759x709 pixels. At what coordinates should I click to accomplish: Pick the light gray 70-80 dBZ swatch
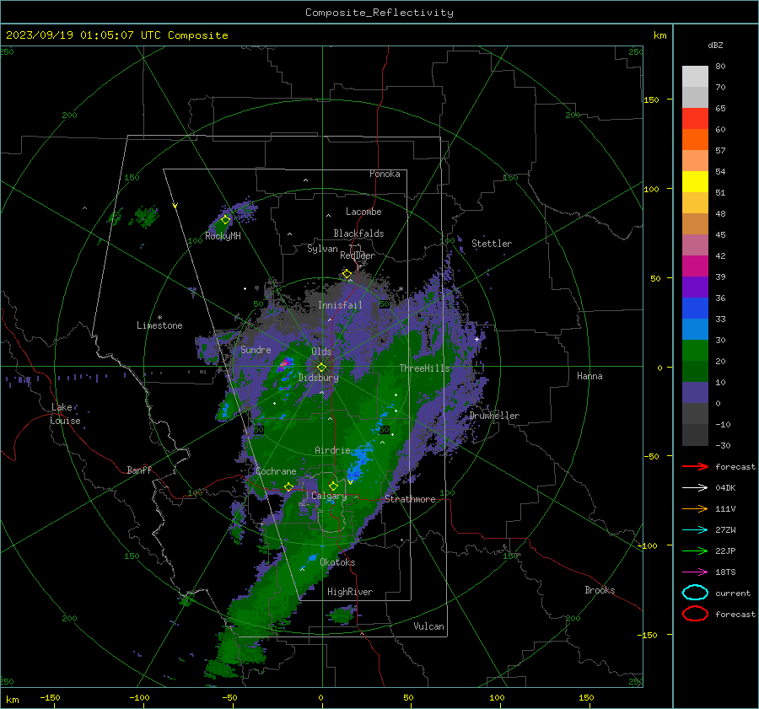[695, 76]
